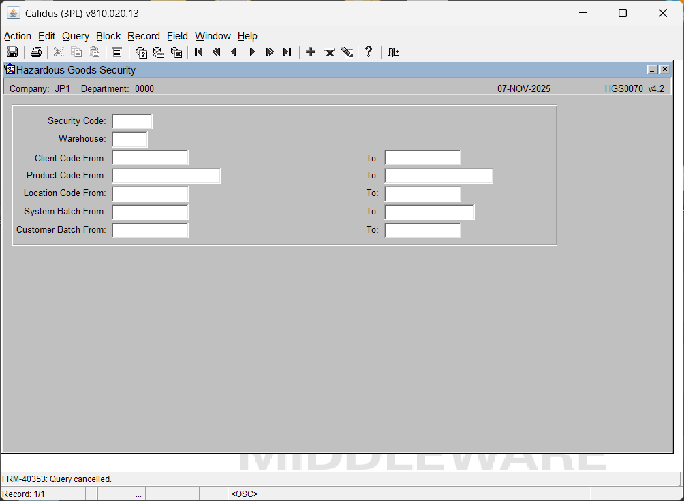Focus the Warehouse field
The height and width of the screenshot is (501, 684).
coord(129,140)
